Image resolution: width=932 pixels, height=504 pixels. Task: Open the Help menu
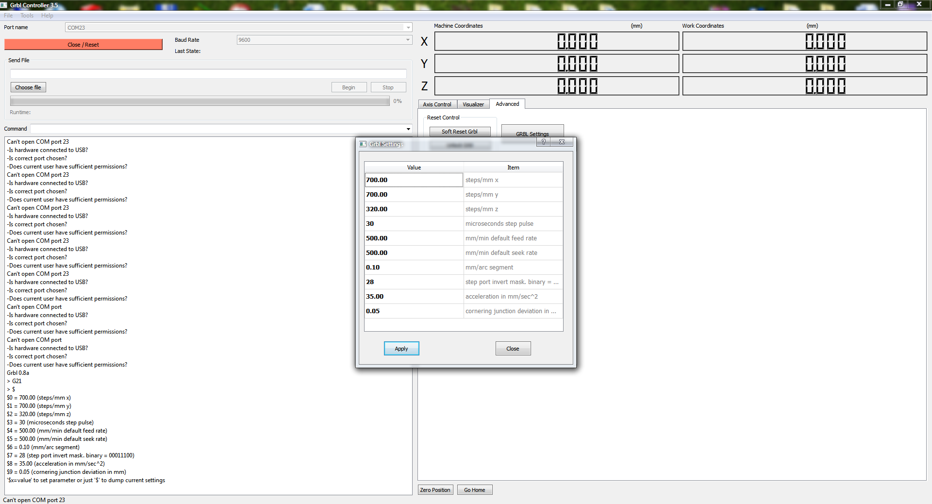[47, 16]
